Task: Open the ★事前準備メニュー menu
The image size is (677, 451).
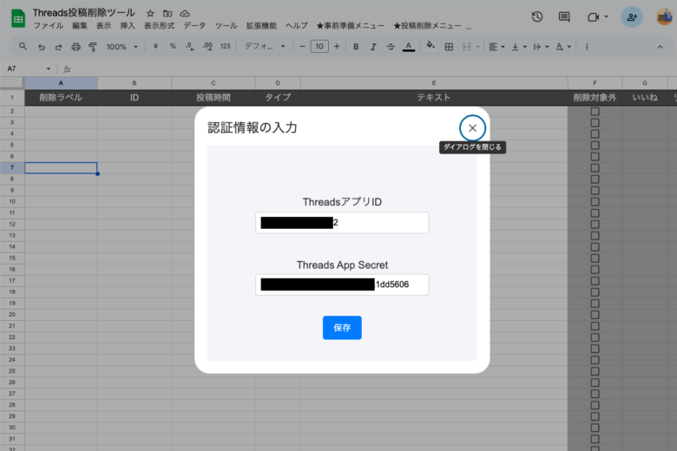Action: tap(350, 26)
